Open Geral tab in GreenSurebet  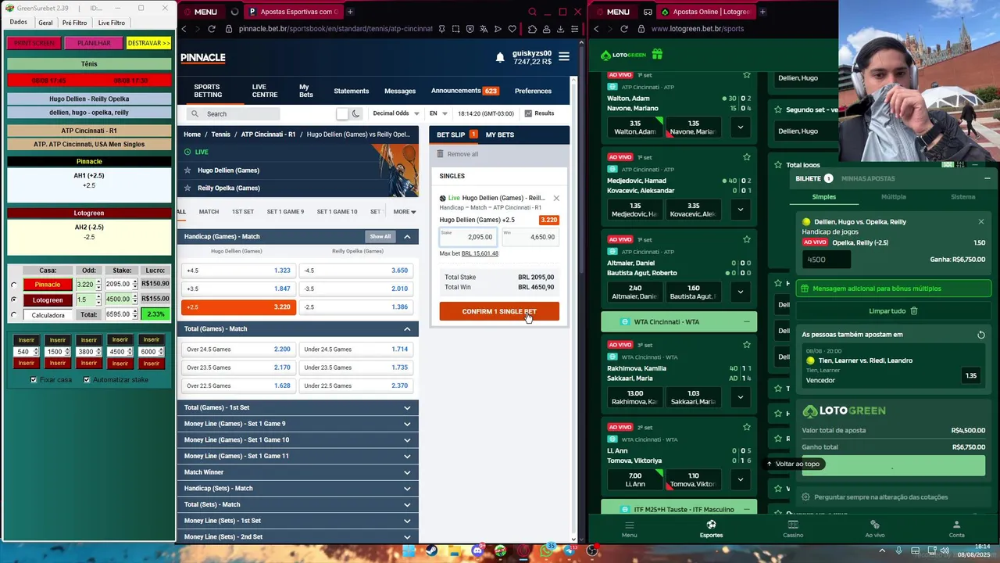pos(45,23)
